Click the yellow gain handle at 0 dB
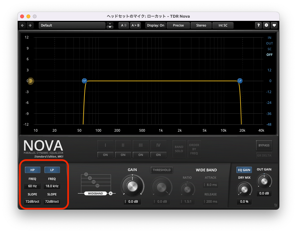Screen dimensions: 297x233 click(x=31, y=81)
